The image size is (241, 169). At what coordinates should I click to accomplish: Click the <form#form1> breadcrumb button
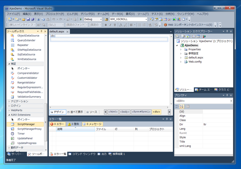[141, 112]
